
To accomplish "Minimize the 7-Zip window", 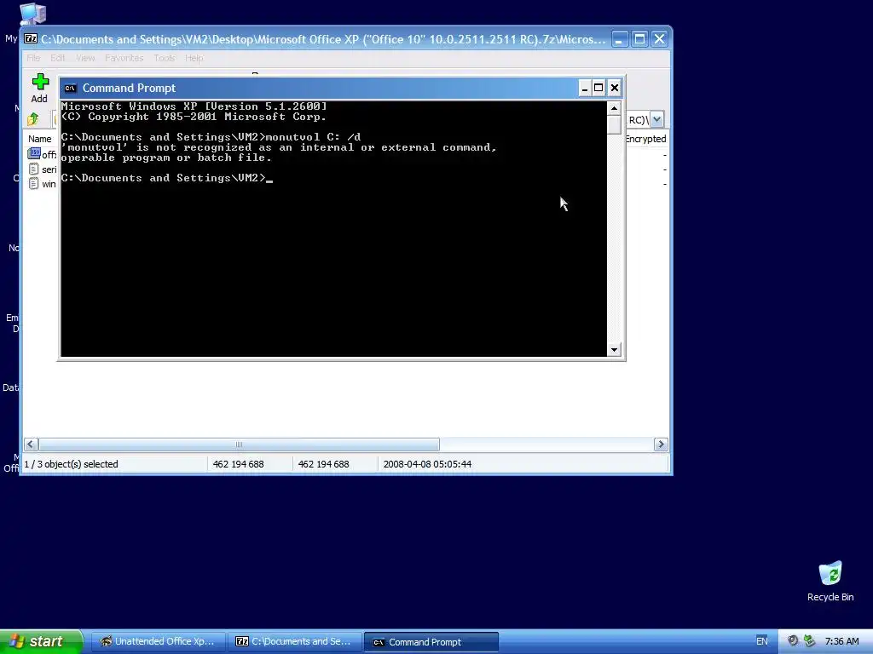I will [x=620, y=39].
